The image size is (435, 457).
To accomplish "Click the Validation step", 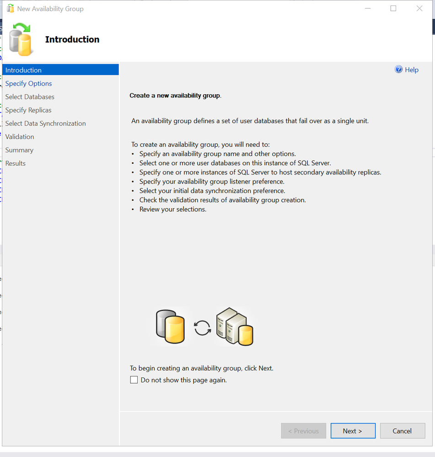I will [20, 137].
